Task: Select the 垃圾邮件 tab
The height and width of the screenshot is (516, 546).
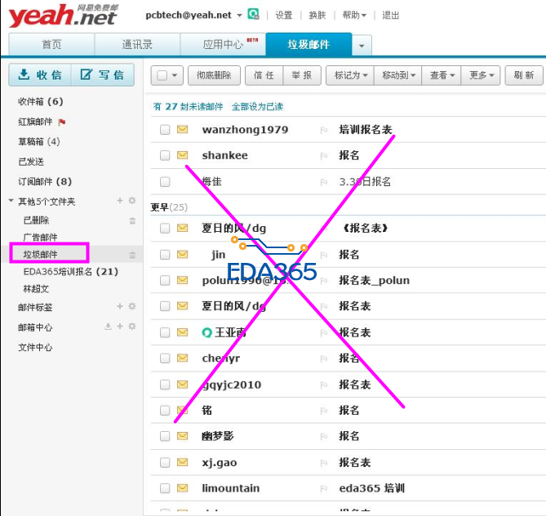Action: [309, 44]
